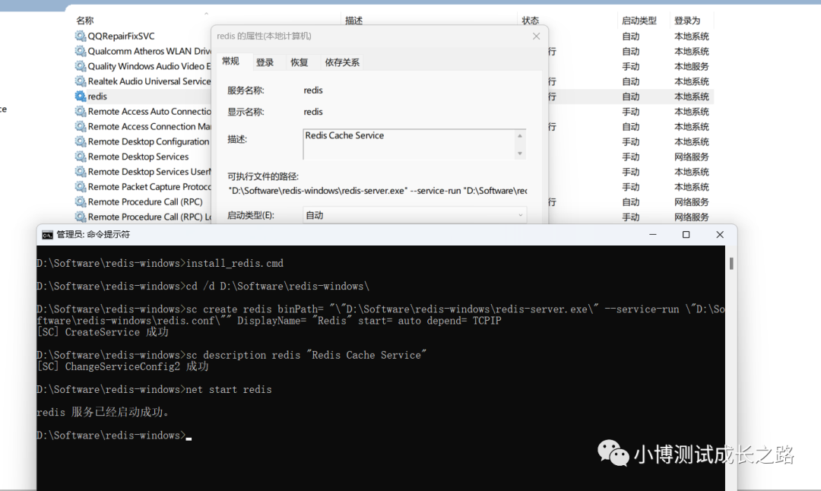Click the Quality Windows Audio Video gear icon
The image size is (821, 491).
click(80, 66)
